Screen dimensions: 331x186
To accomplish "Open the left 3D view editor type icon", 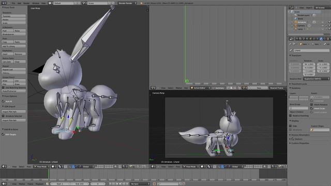I will click(4, 166).
